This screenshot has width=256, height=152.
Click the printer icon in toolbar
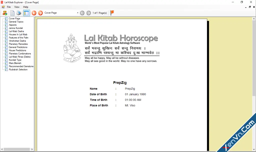(18, 13)
